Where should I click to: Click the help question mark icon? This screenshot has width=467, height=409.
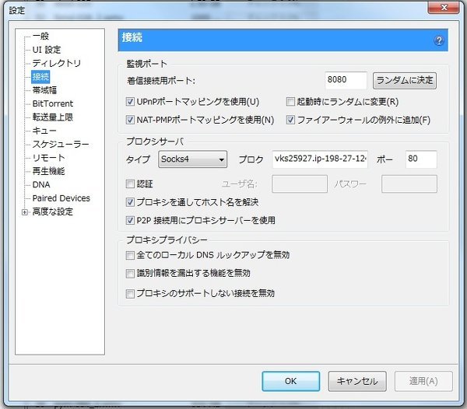coord(439,40)
